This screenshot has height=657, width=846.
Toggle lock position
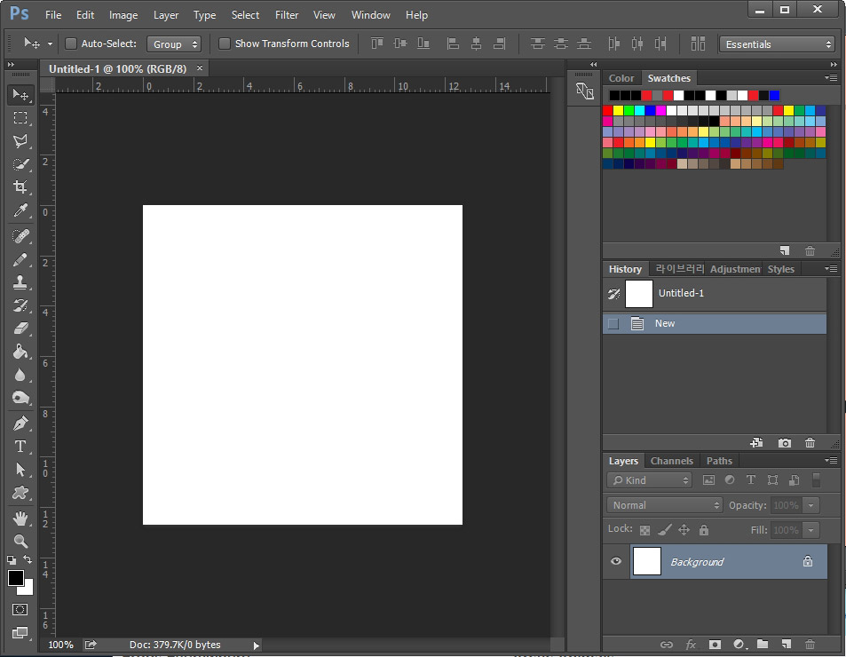point(684,530)
